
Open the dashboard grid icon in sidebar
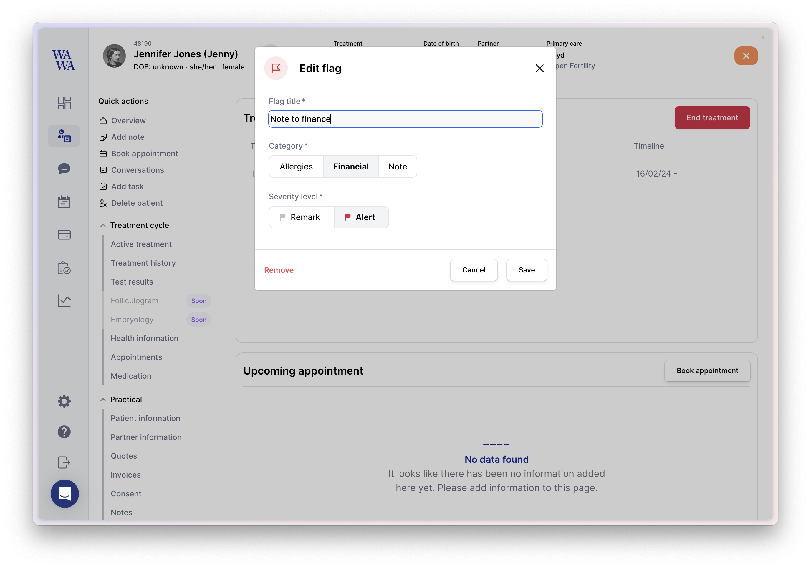64,103
